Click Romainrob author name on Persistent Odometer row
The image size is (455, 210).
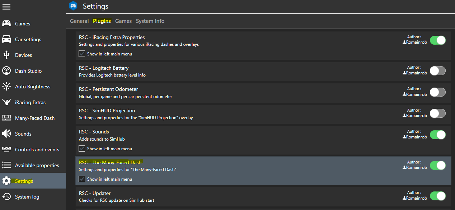tap(417, 94)
